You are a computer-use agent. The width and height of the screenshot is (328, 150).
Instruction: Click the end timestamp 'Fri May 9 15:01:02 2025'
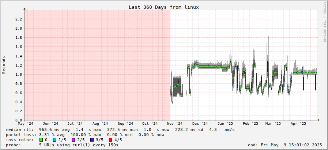tap(291, 145)
